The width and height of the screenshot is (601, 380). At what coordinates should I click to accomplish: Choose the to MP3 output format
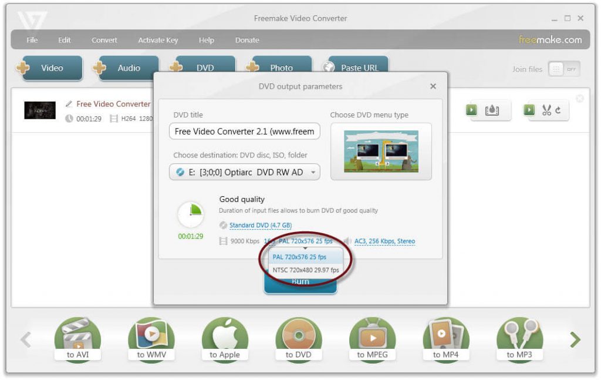click(519, 339)
